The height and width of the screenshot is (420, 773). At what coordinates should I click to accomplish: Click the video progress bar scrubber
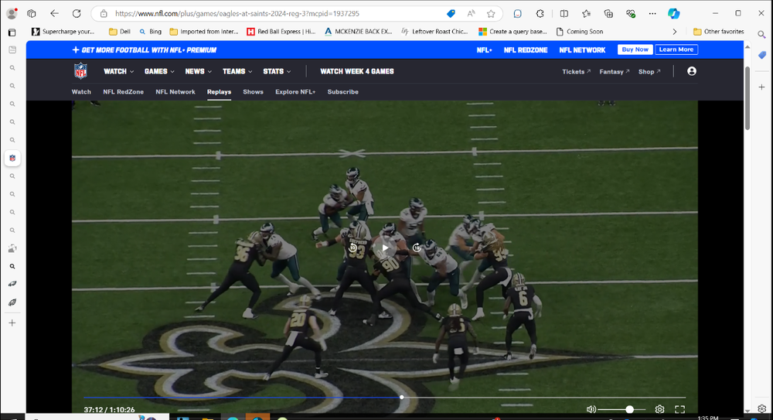click(x=401, y=397)
